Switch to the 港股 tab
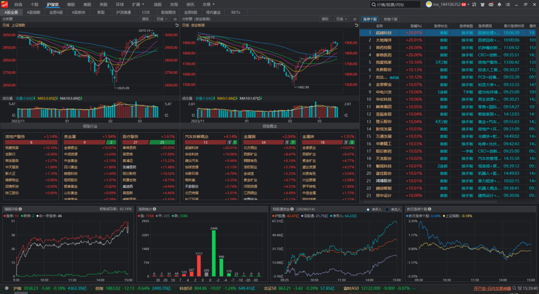Viewport: 539px width, 294px height. (71, 4)
